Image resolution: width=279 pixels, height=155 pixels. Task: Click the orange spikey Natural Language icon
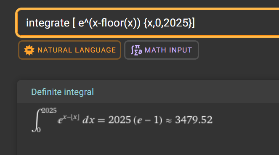(29, 50)
